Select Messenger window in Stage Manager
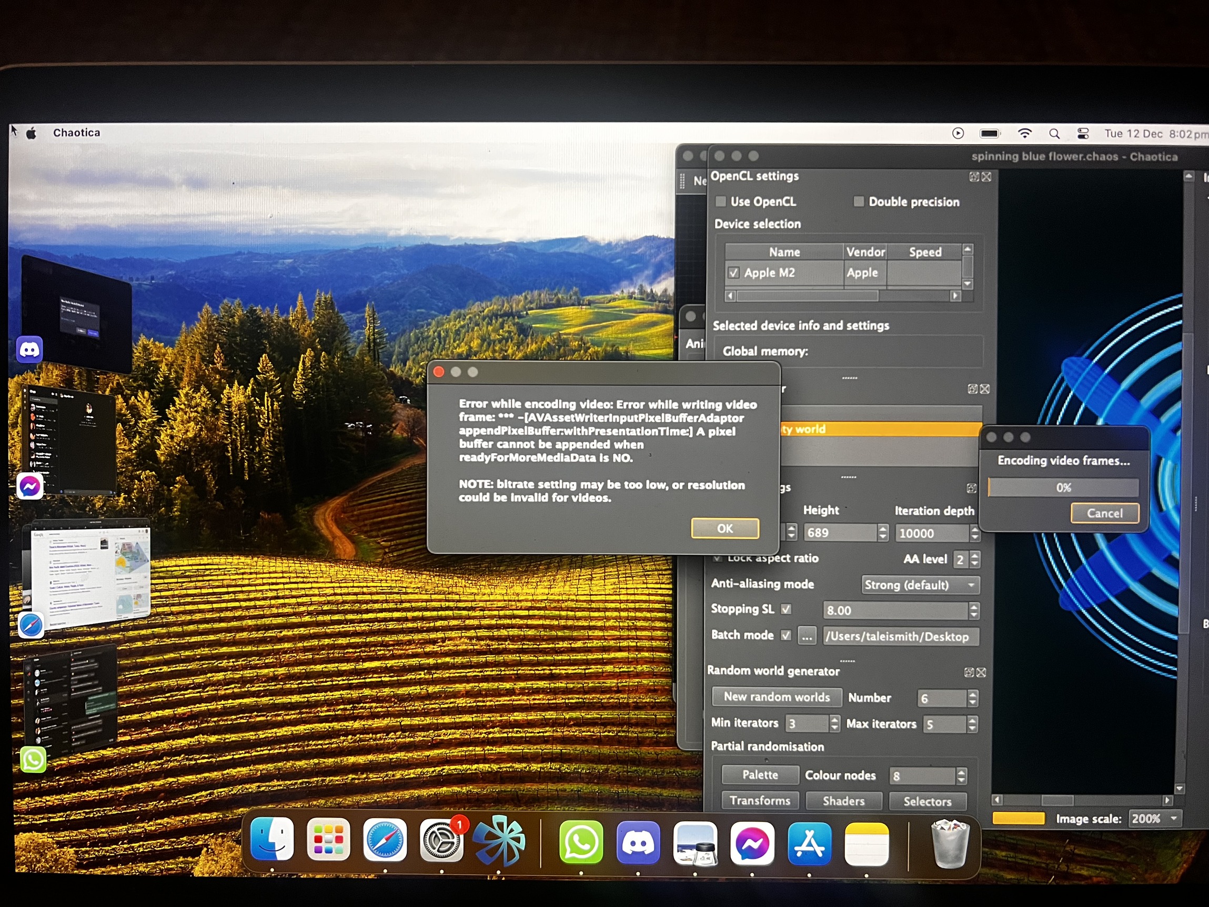 70,442
